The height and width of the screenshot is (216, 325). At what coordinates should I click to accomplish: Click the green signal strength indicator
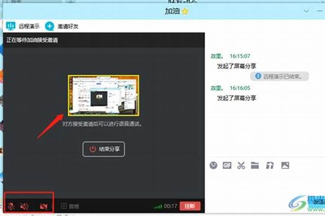pyautogui.click(x=158, y=206)
